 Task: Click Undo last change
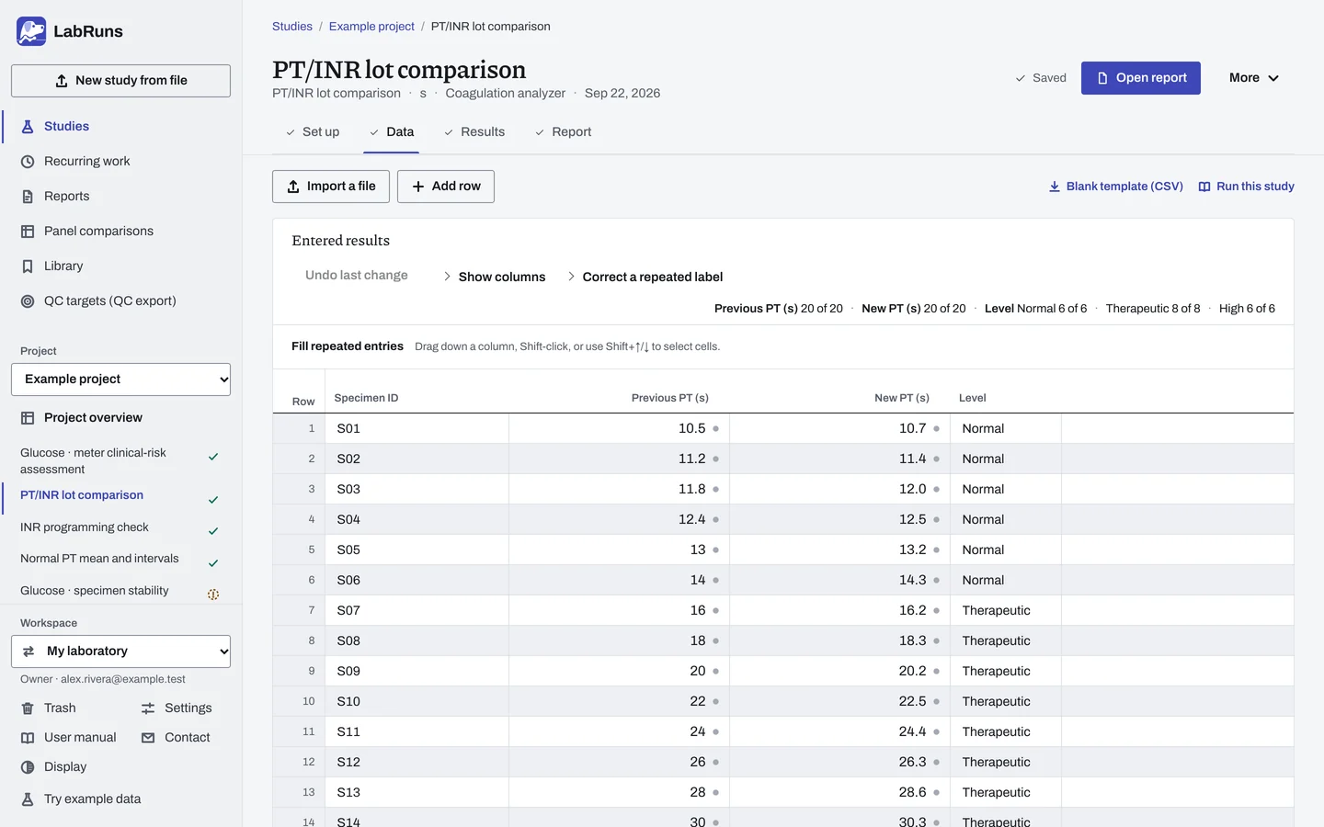click(x=357, y=276)
